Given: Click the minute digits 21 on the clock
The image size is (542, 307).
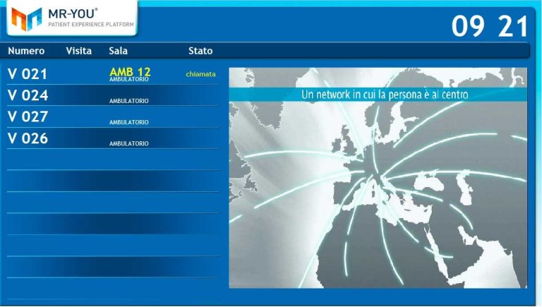Looking at the screenshot, I should pos(512,27).
